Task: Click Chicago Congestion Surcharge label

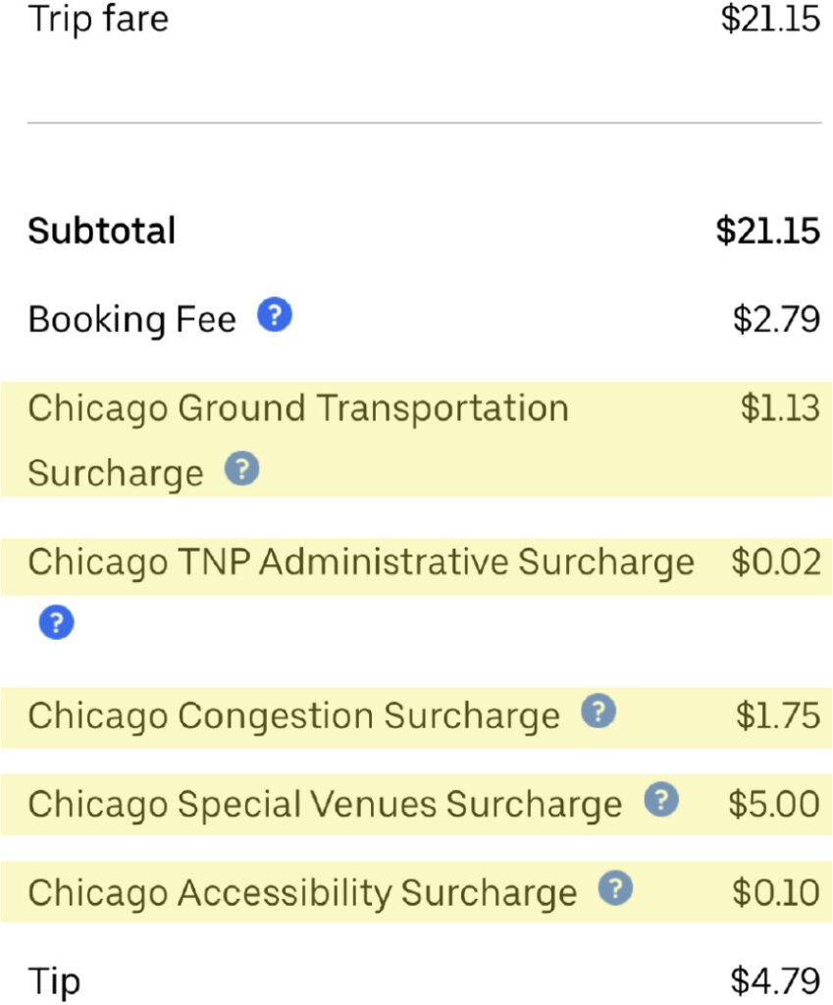Action: click(x=293, y=716)
